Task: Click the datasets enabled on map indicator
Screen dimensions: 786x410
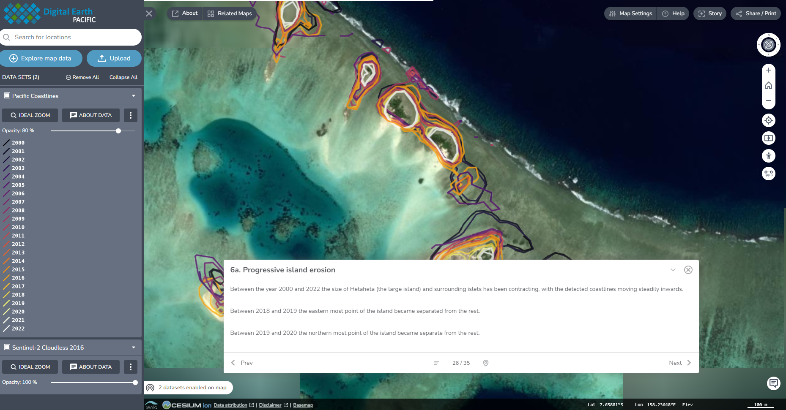Action: pos(188,388)
